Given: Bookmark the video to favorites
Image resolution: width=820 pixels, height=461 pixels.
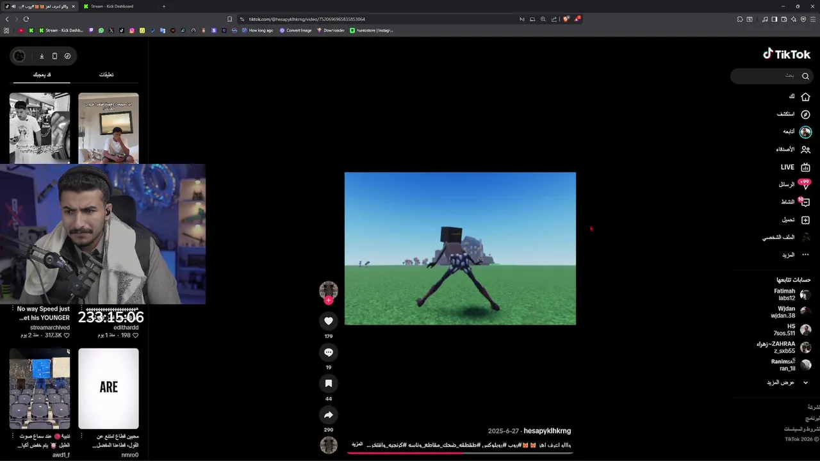Looking at the screenshot, I should coord(329,383).
